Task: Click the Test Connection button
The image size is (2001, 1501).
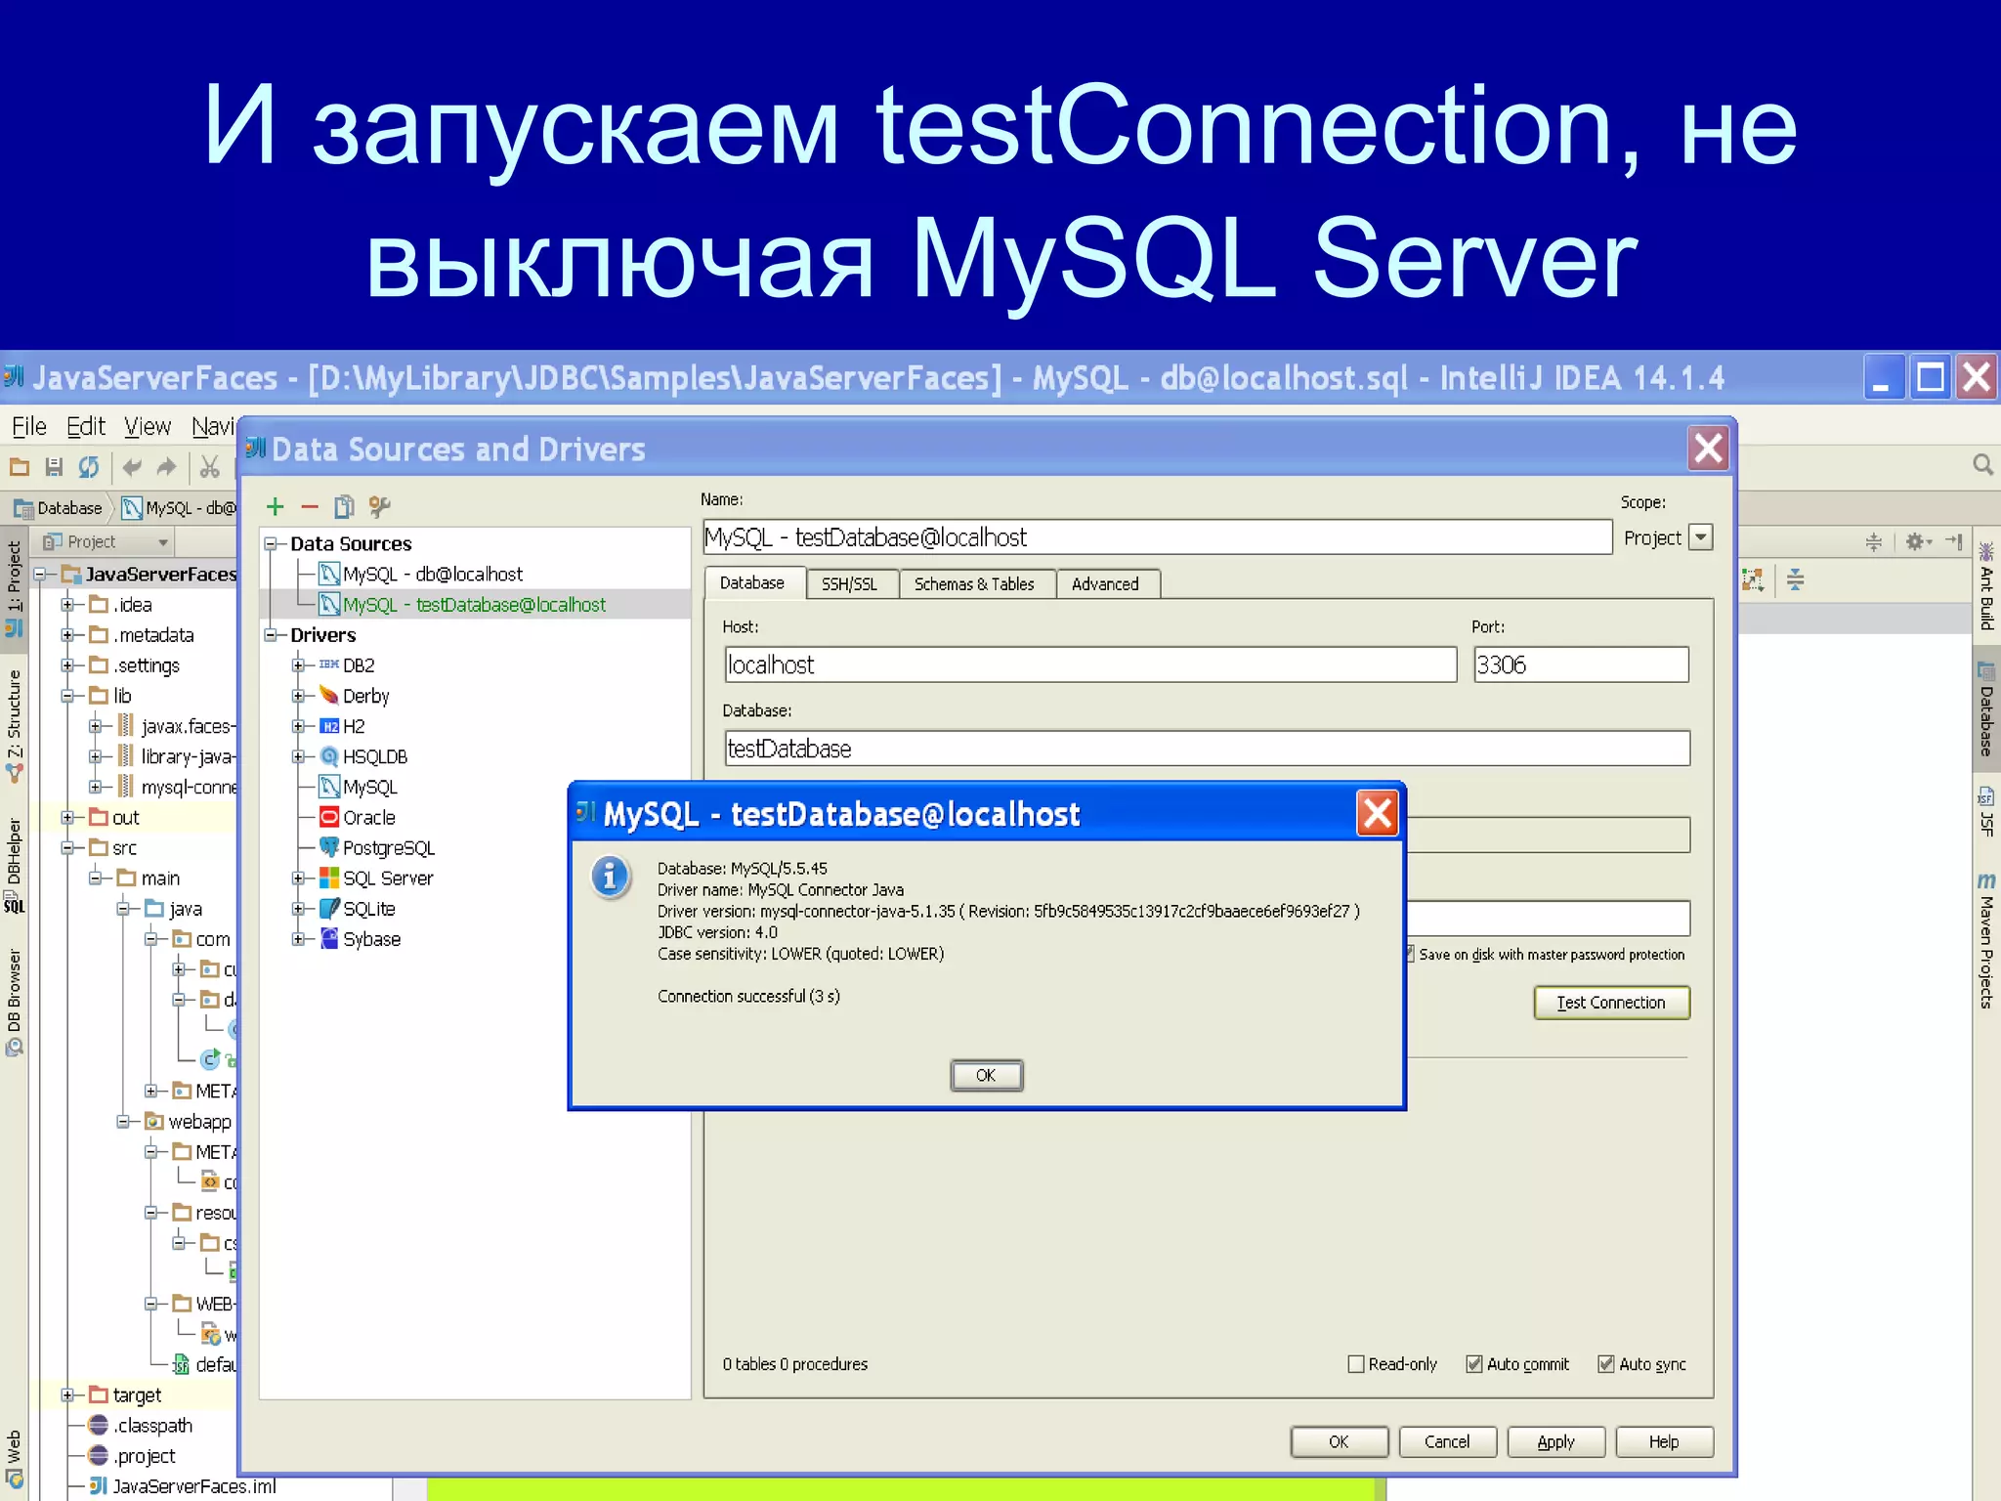Action: click(1611, 1003)
